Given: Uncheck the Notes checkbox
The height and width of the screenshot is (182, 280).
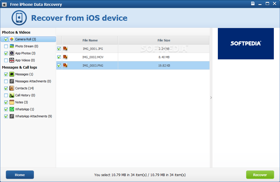Looking at the screenshot, I should [x=6, y=102].
